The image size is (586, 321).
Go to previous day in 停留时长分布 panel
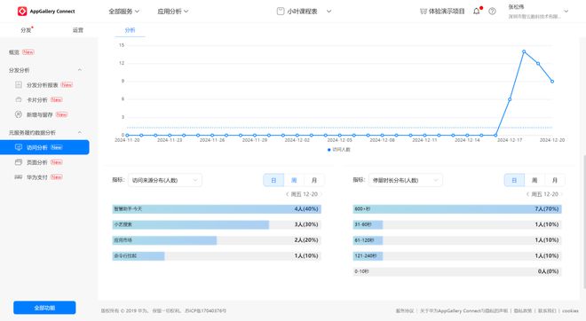pos(527,194)
